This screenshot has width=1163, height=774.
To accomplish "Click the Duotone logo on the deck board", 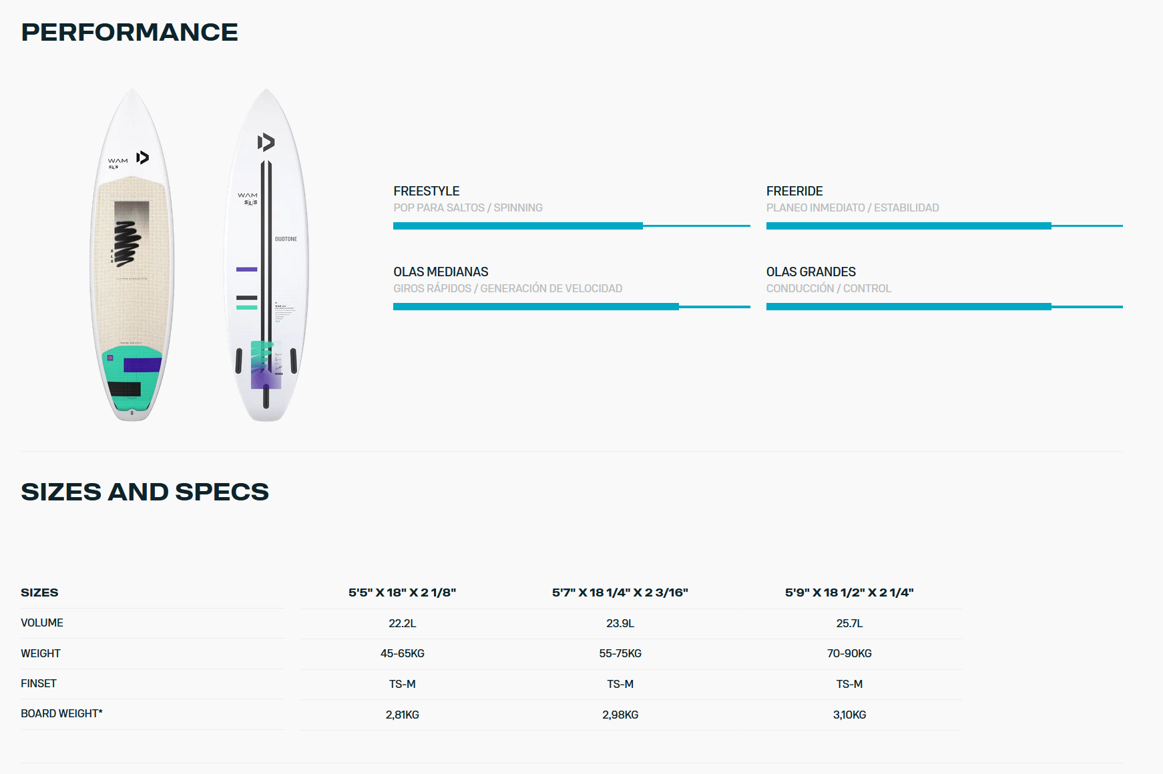I will click(142, 157).
